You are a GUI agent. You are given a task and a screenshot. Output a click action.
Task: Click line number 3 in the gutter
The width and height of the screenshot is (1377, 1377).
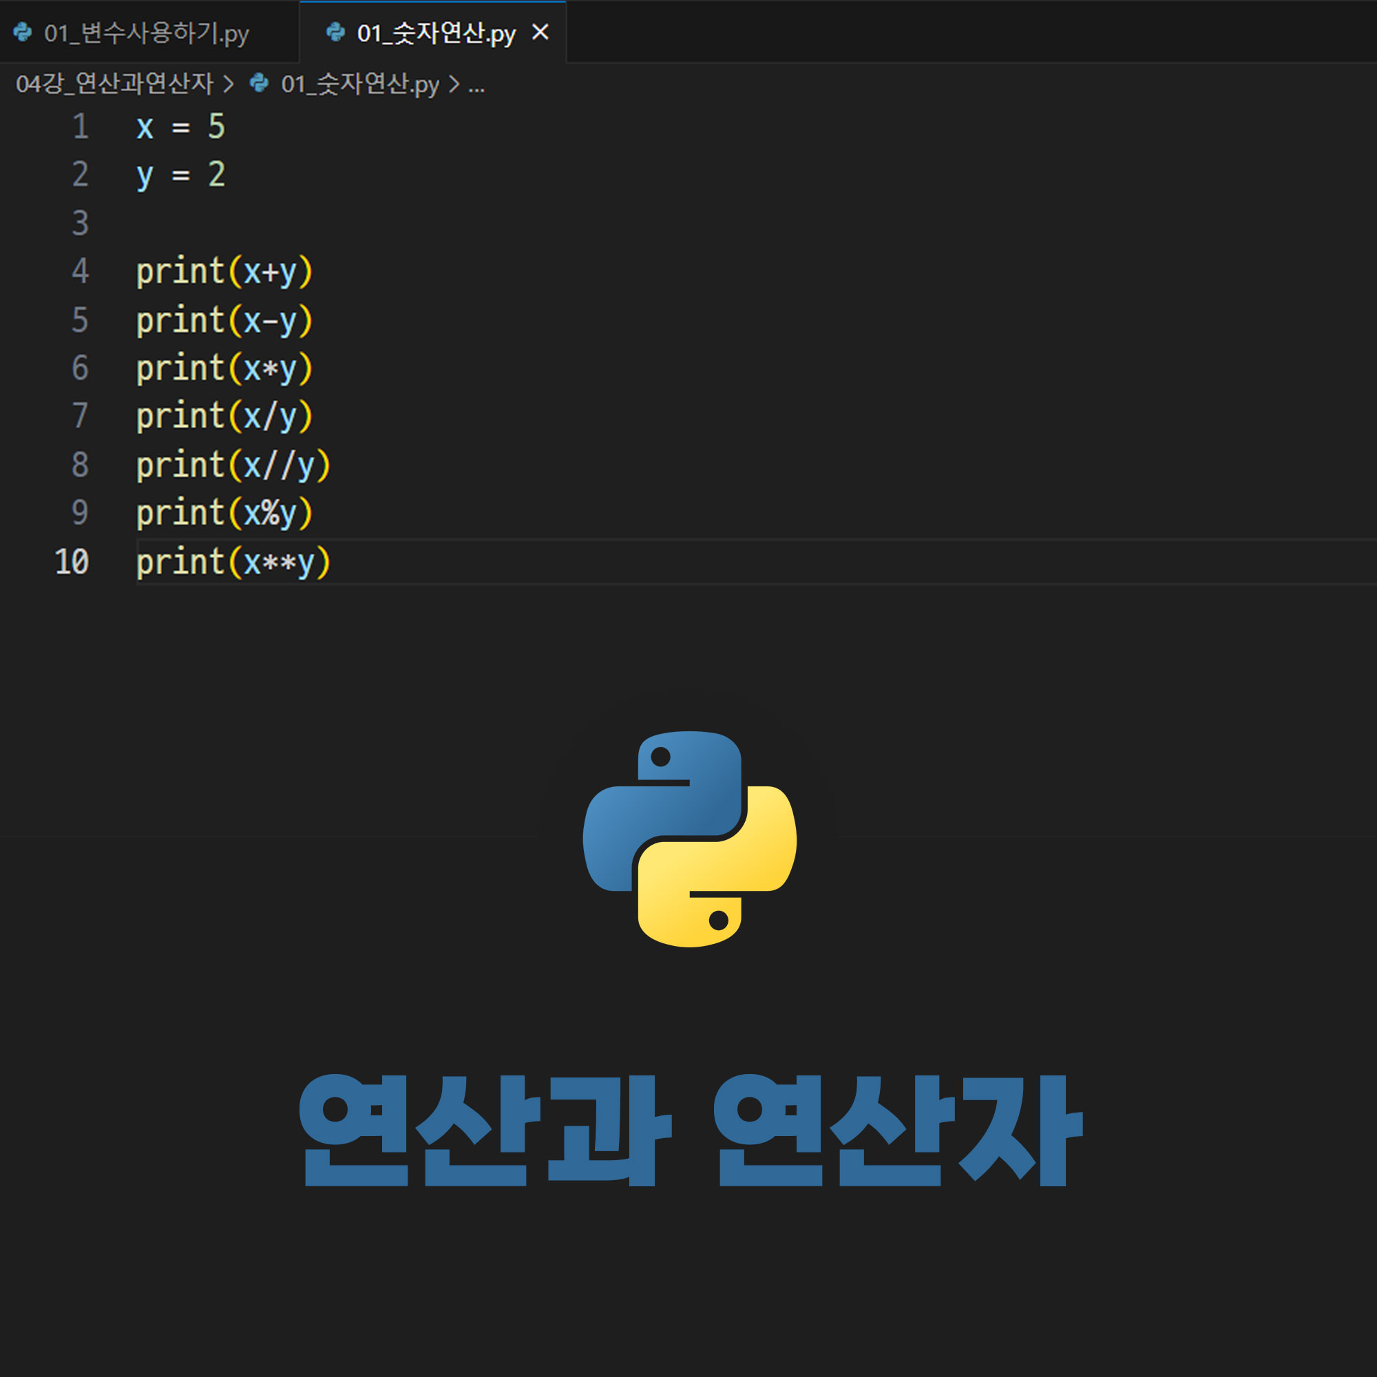(x=81, y=223)
